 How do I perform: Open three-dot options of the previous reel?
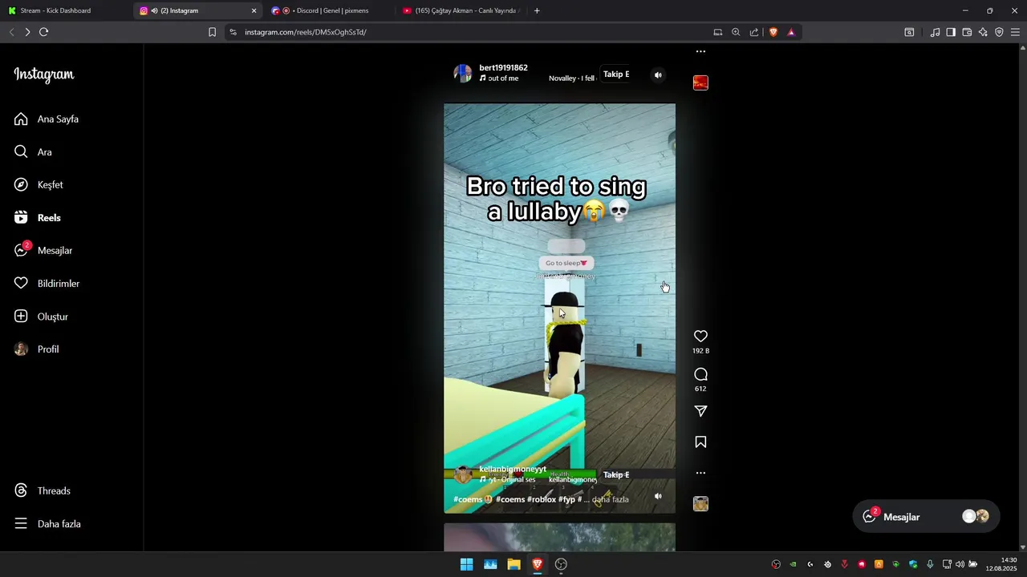700,51
